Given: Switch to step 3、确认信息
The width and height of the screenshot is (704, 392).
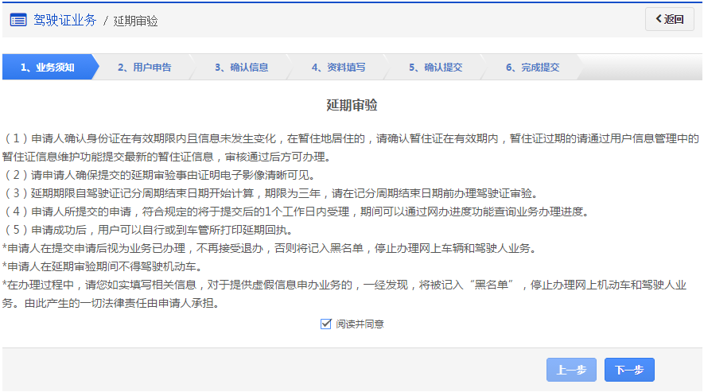Looking at the screenshot, I should 241,68.
